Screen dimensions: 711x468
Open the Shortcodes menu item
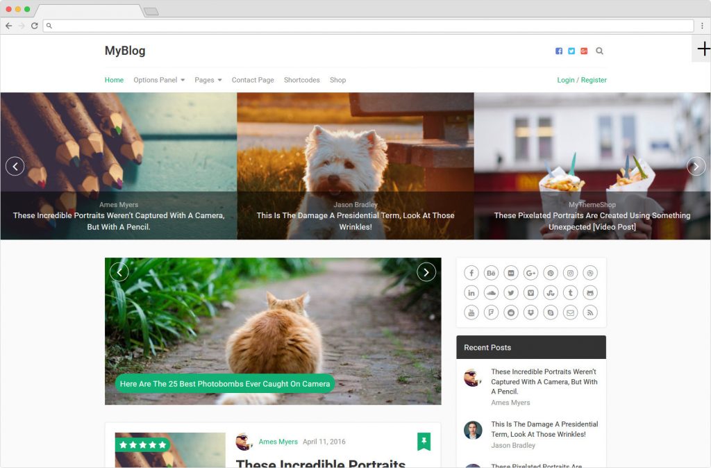point(302,80)
